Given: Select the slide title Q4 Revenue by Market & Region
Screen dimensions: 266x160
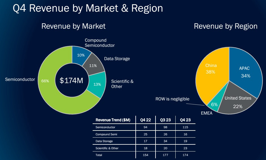Looking at the screenshot, I should point(88,8).
